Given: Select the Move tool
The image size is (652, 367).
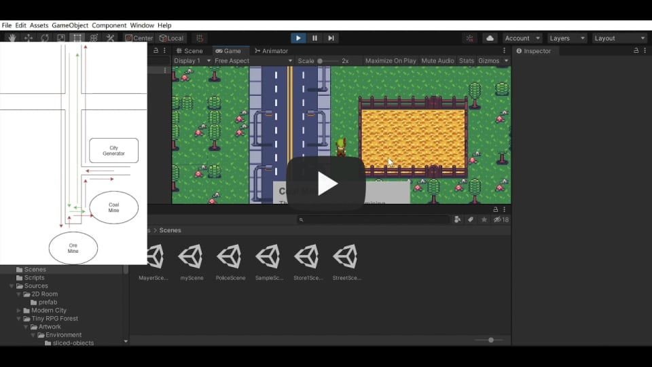Looking at the screenshot, I should (29, 38).
